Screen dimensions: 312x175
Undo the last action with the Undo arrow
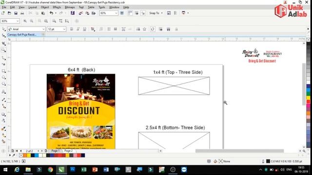coord(51,13)
